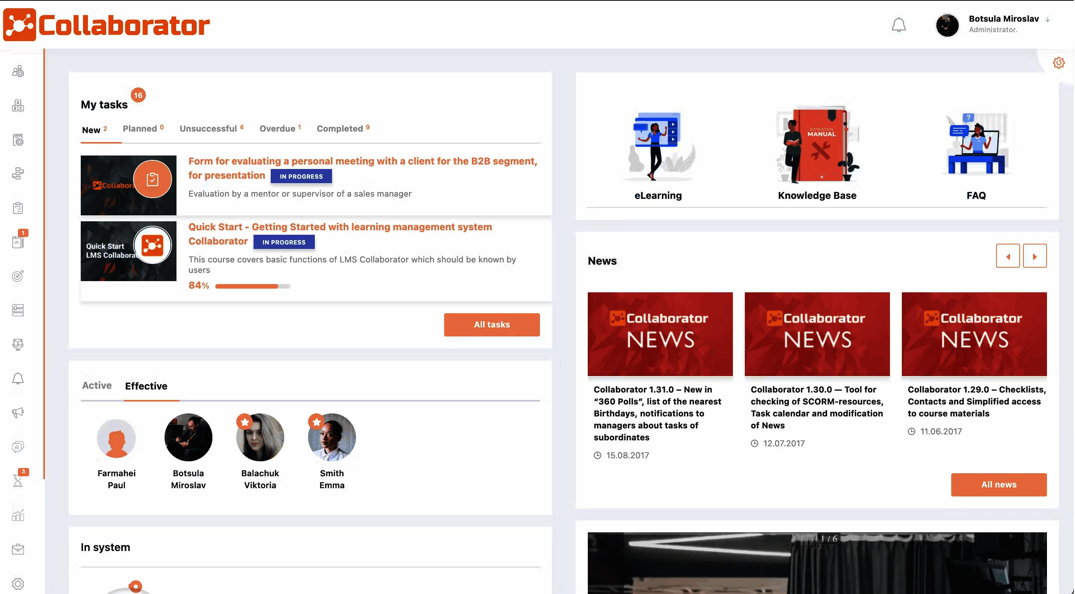1075x594 pixels.
Task: Open the Collaborator 1.31.0 news thumbnail
Action: [x=660, y=334]
